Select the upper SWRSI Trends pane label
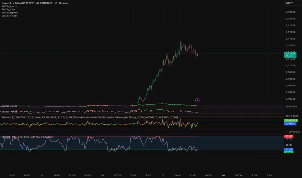The image size is (302, 178). (x=9, y=106)
